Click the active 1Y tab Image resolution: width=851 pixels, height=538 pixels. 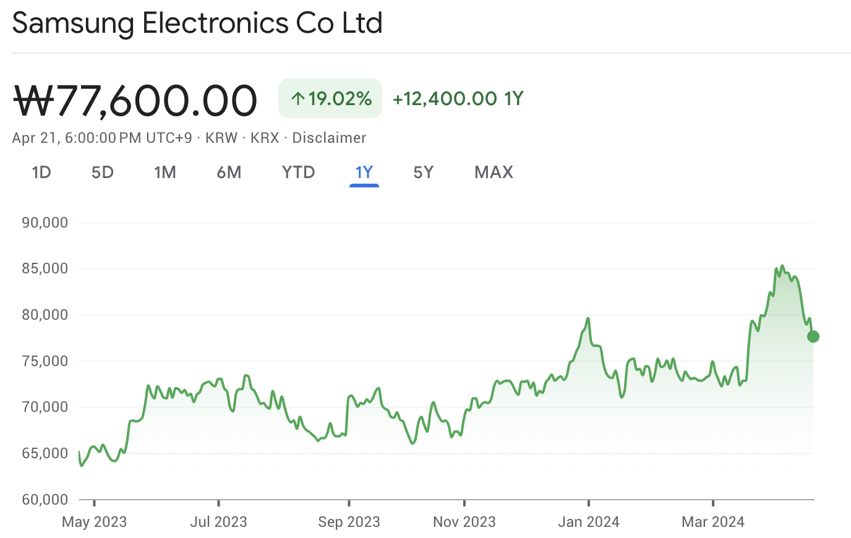364,173
